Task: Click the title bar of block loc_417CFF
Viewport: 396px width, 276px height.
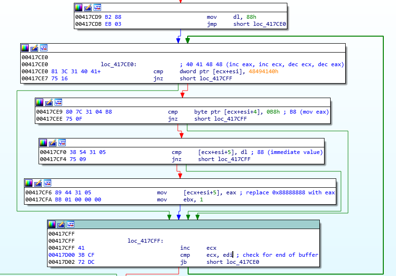Action: click(183, 224)
